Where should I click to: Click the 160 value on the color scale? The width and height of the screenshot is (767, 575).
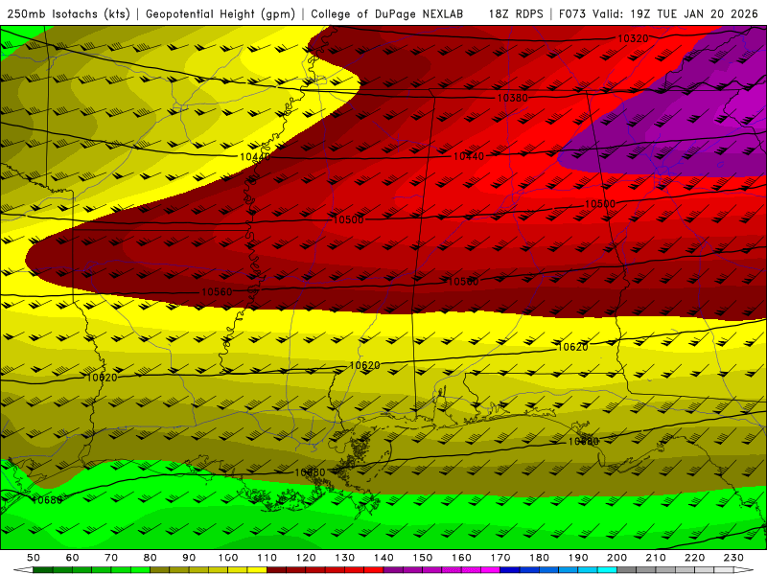pyautogui.click(x=461, y=558)
